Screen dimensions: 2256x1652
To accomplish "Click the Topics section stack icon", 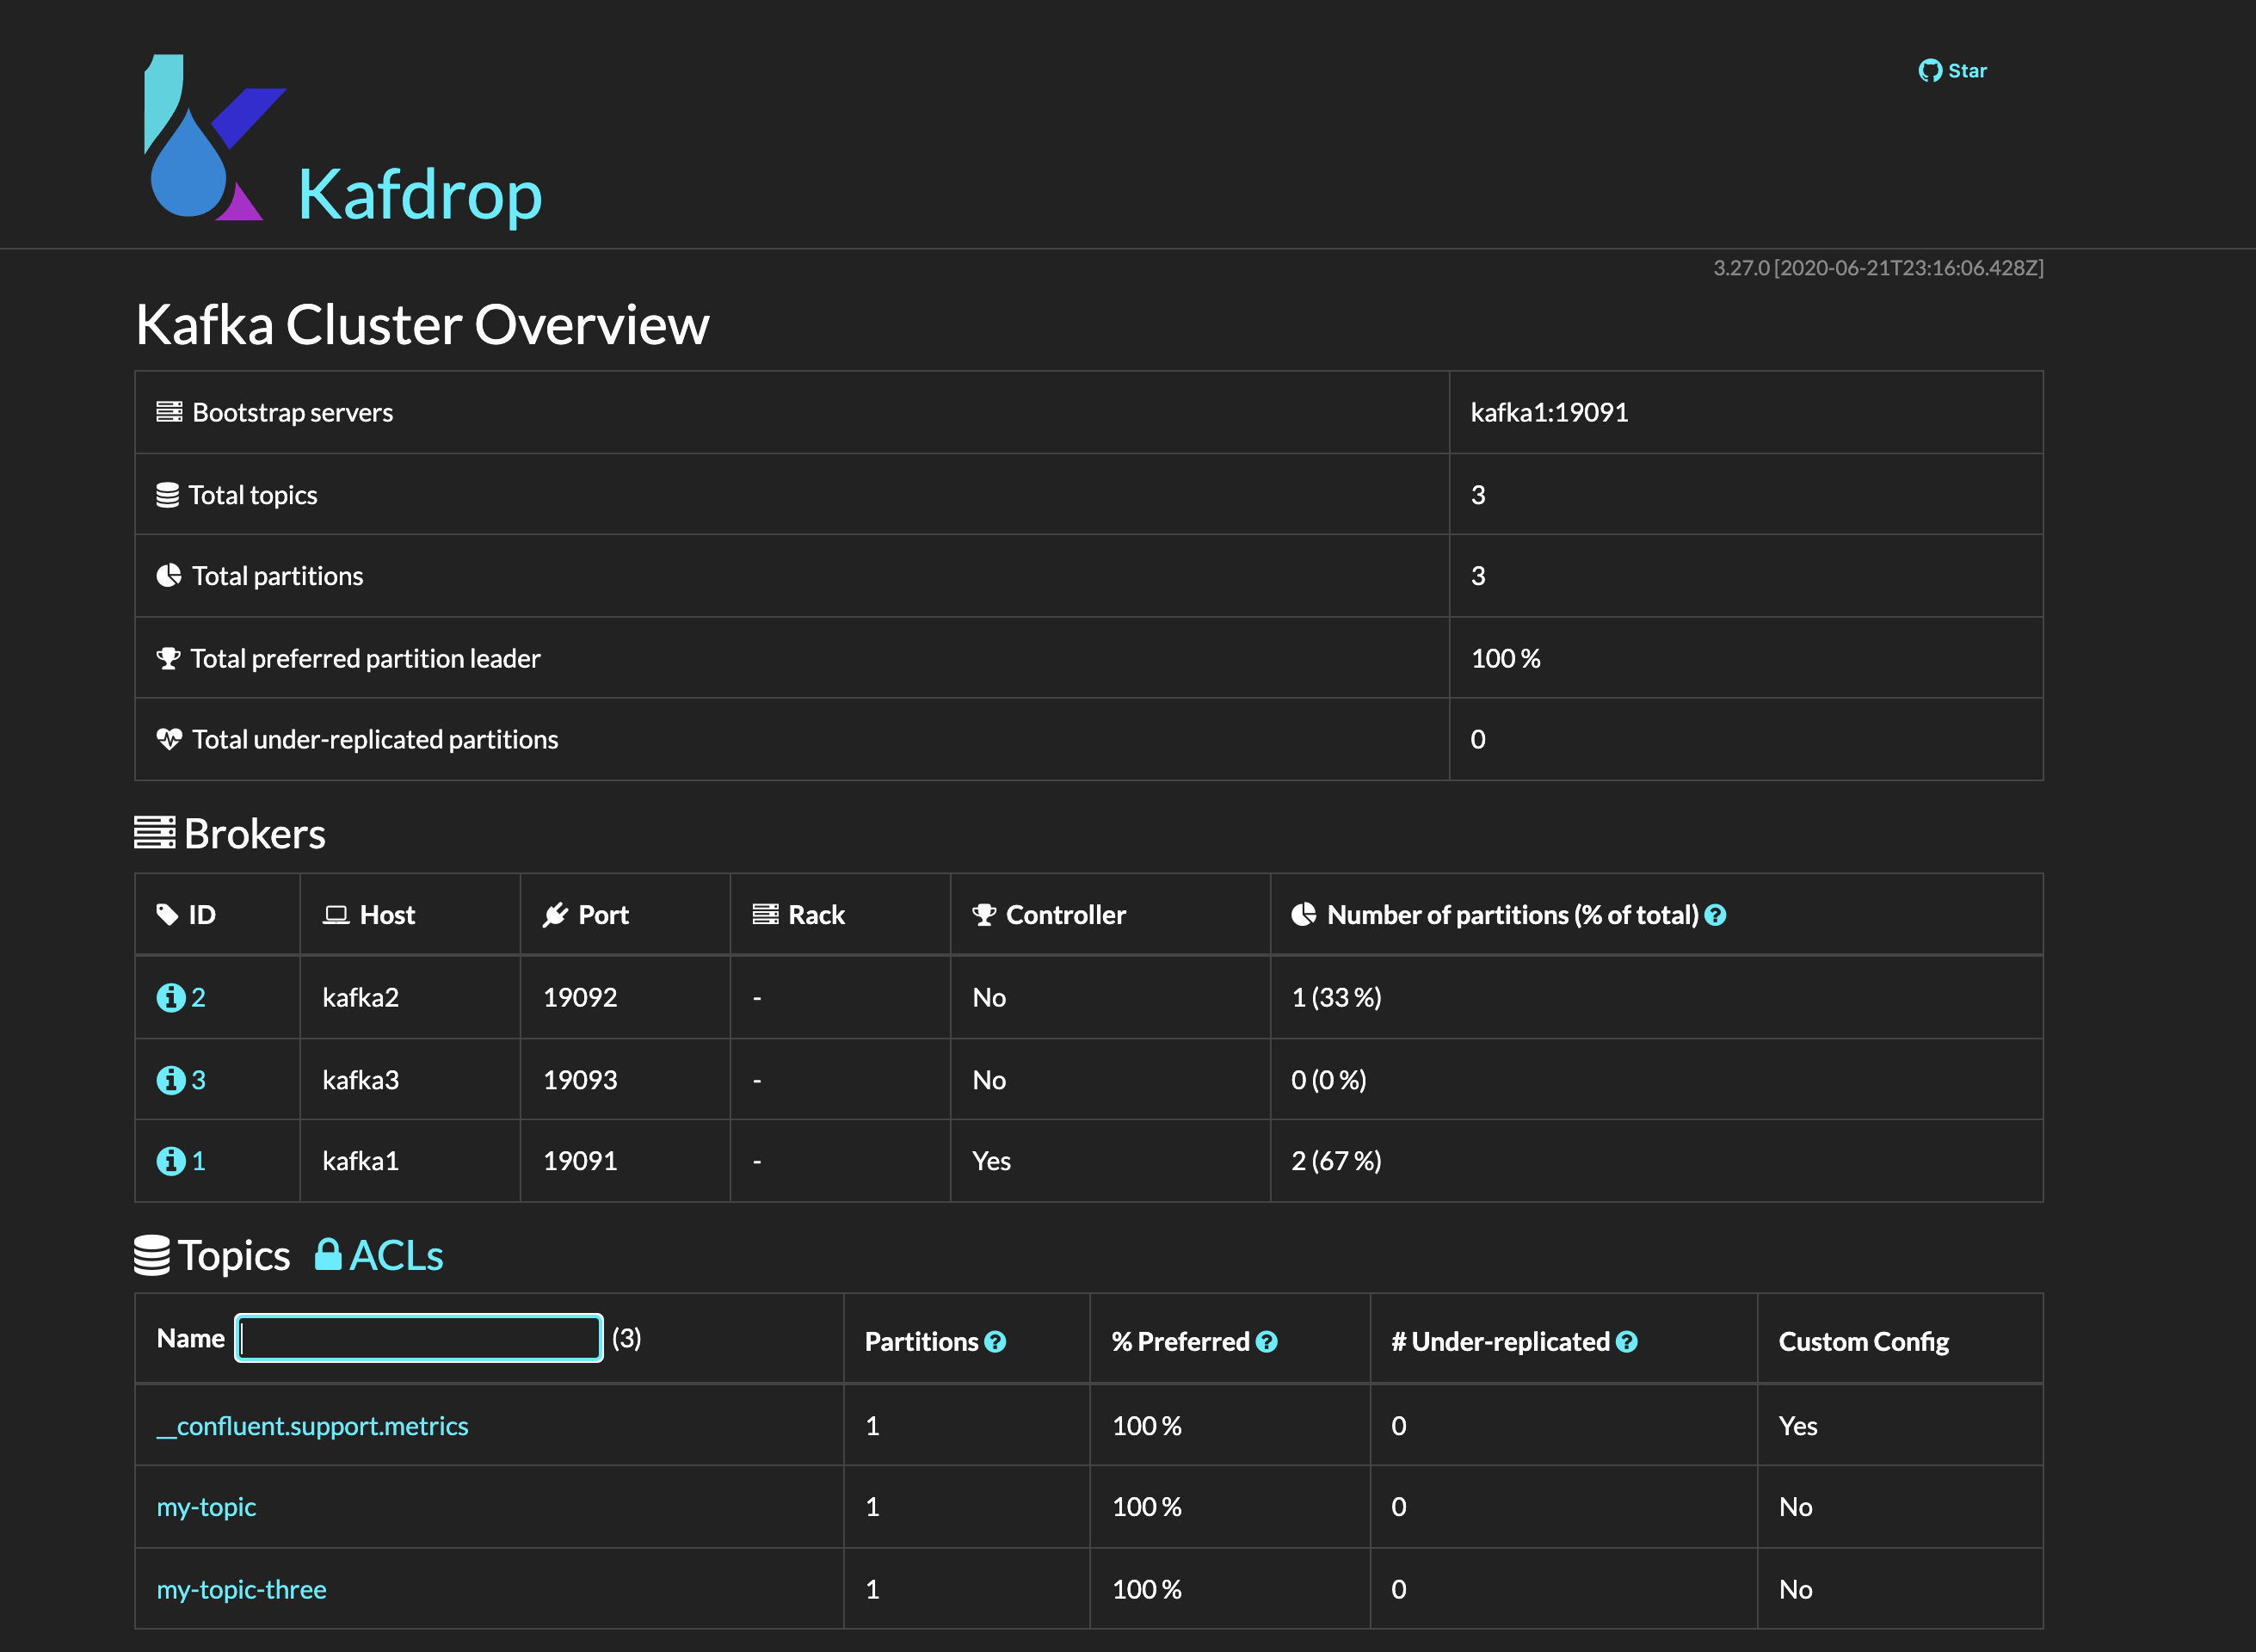I will click(x=152, y=1255).
